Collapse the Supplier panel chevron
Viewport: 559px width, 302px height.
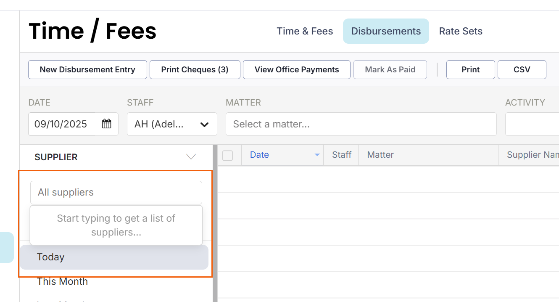coord(191,157)
